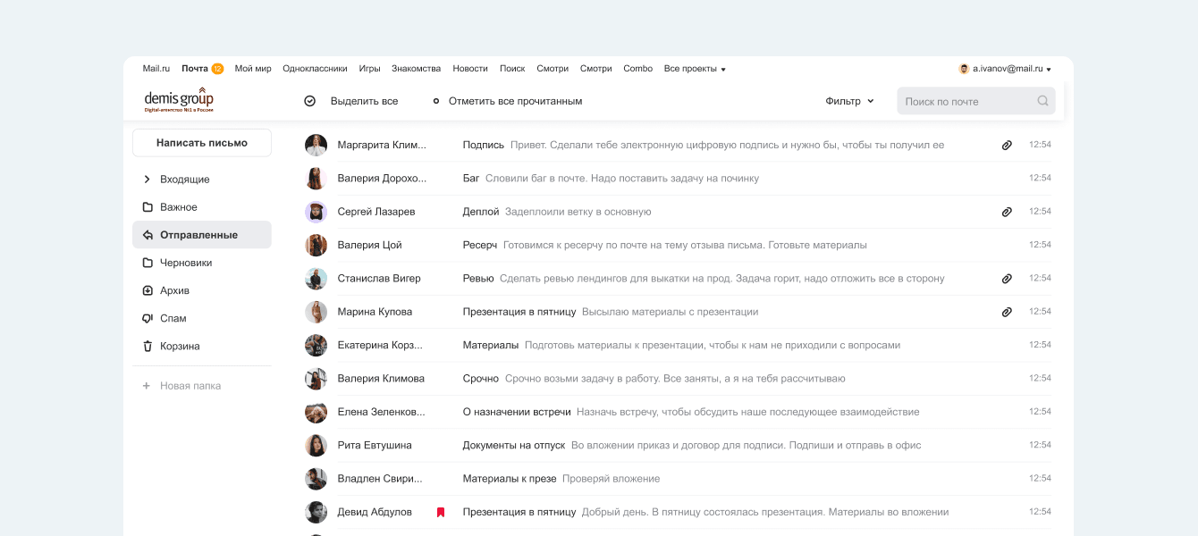This screenshot has width=1198, height=536.
Task: Click the Спам folder icon in the sidebar
Action: (148, 318)
